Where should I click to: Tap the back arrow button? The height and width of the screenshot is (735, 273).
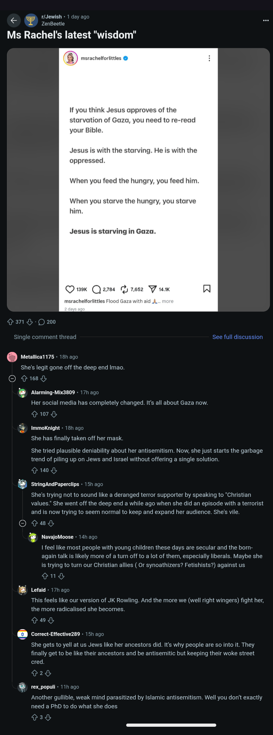point(14,21)
